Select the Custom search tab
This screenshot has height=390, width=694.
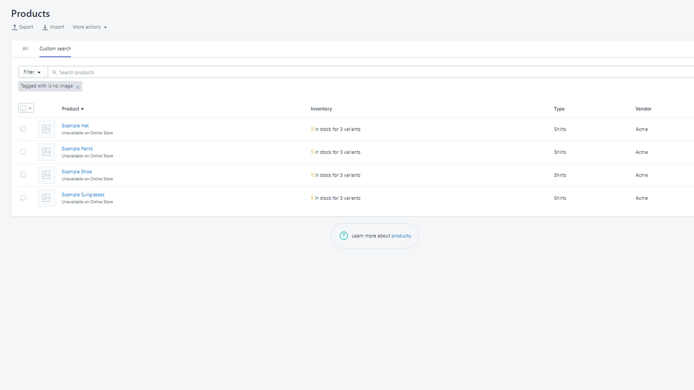55,49
